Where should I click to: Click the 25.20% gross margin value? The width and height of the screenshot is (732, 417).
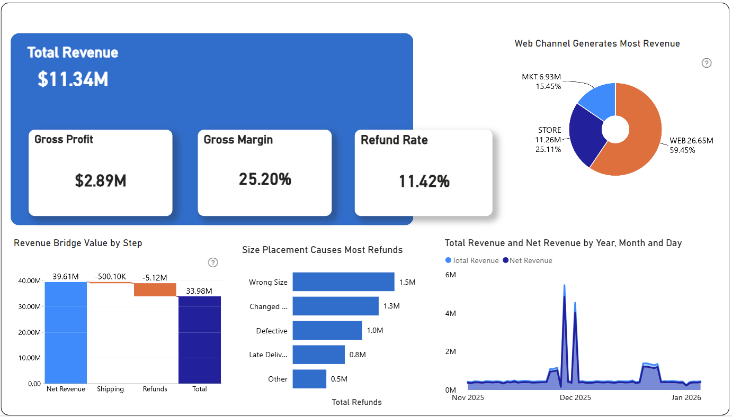[265, 179]
